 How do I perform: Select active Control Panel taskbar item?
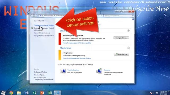click(57, 93)
